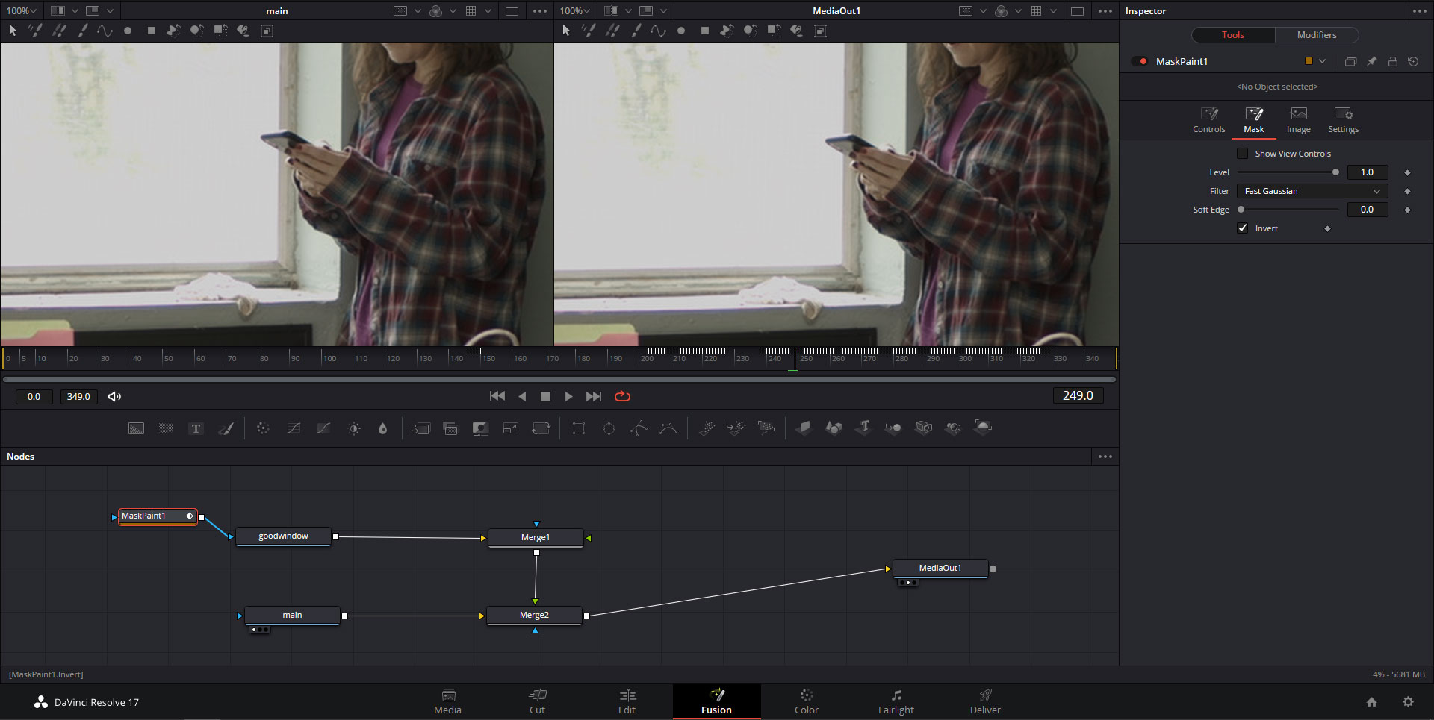
Task: Add a Blur node from toolbar
Action: (x=383, y=428)
